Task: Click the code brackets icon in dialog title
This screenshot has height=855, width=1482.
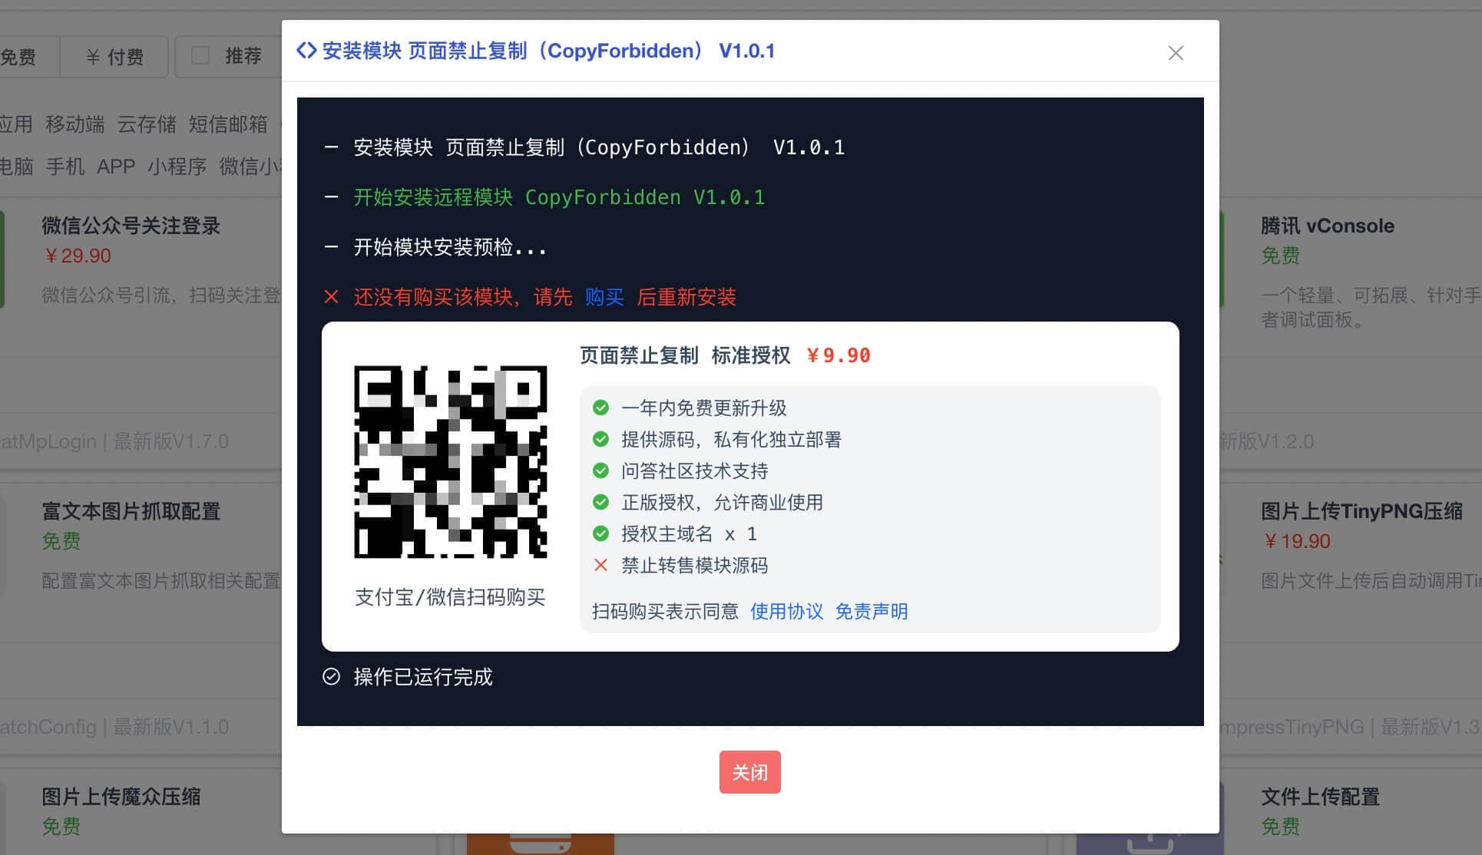Action: tap(306, 51)
